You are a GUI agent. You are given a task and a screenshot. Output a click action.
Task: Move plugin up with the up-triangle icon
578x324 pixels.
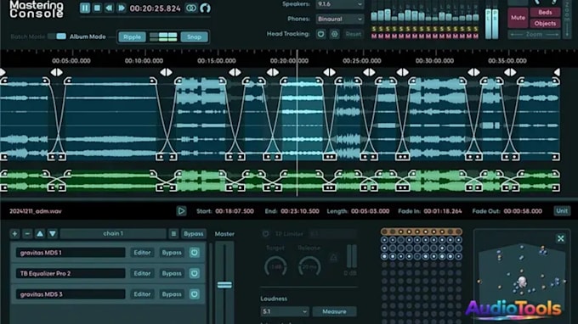tap(40, 233)
